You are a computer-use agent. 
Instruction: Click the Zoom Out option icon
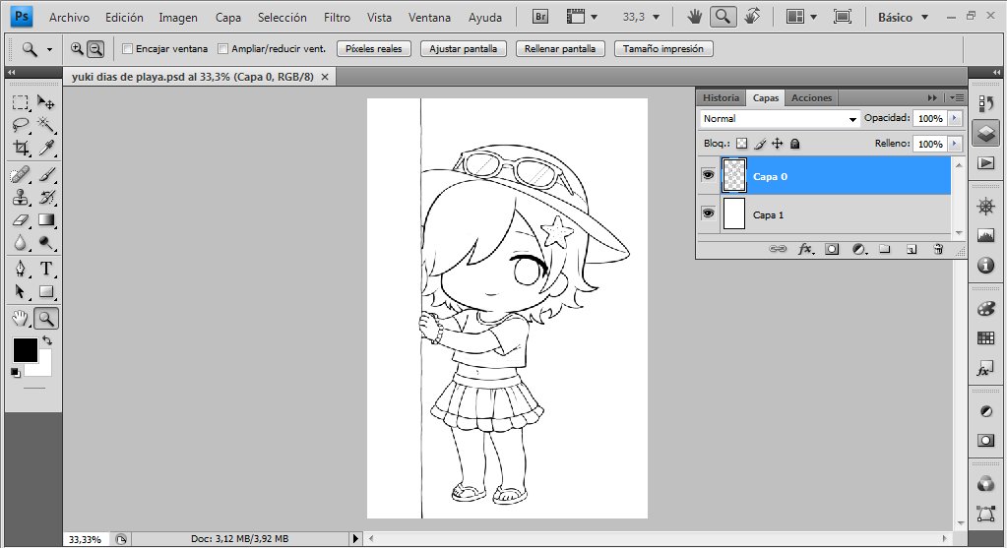click(x=95, y=48)
